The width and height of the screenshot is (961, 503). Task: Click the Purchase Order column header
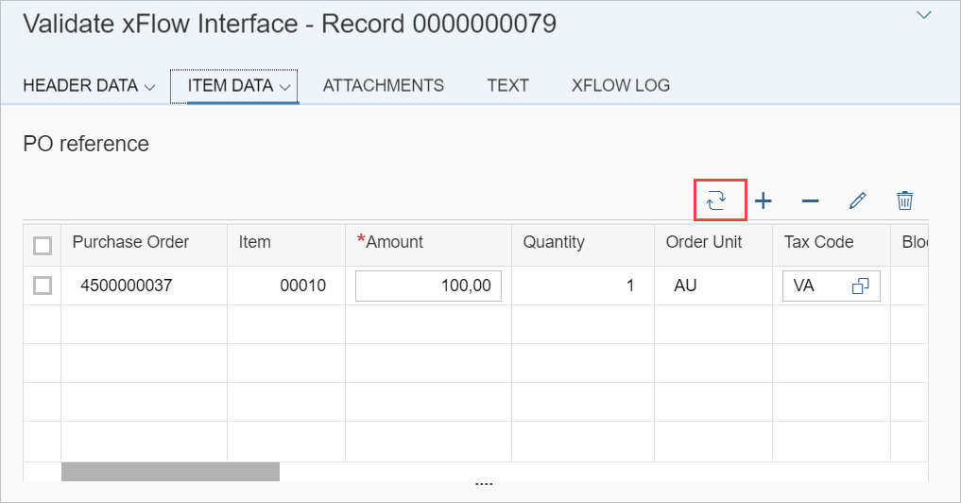pos(130,242)
